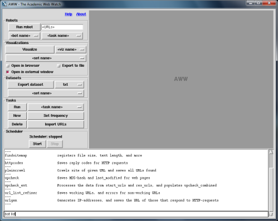Click the Run robot button
The width and height of the screenshot is (278, 221).
pyautogui.click(x=25, y=27)
